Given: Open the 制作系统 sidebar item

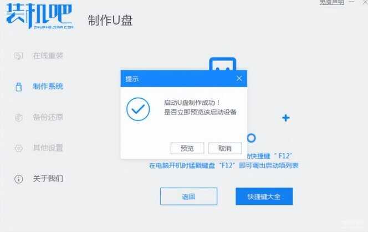Looking at the screenshot, I should click(x=48, y=86).
